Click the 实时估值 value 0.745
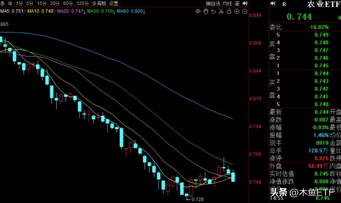 (x=322, y=174)
